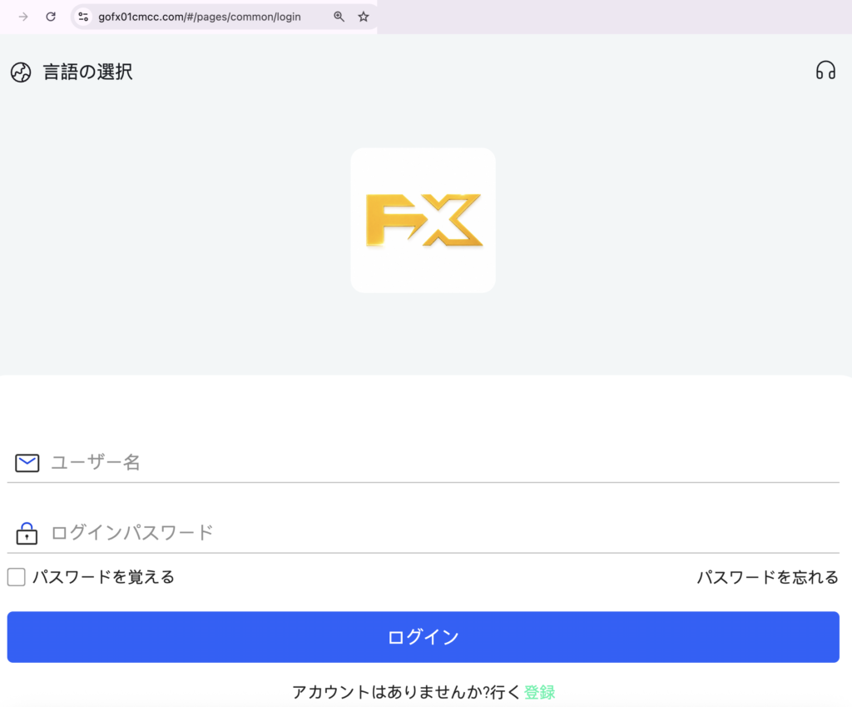Click the padlock icon beside password
This screenshot has width=852, height=707.
(27, 533)
